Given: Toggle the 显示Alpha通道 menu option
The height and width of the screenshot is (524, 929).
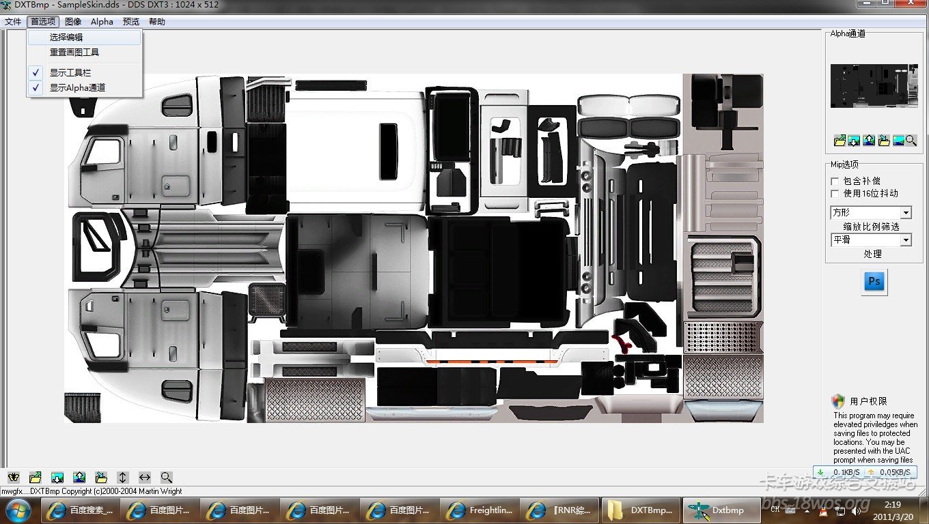Looking at the screenshot, I should tap(77, 87).
